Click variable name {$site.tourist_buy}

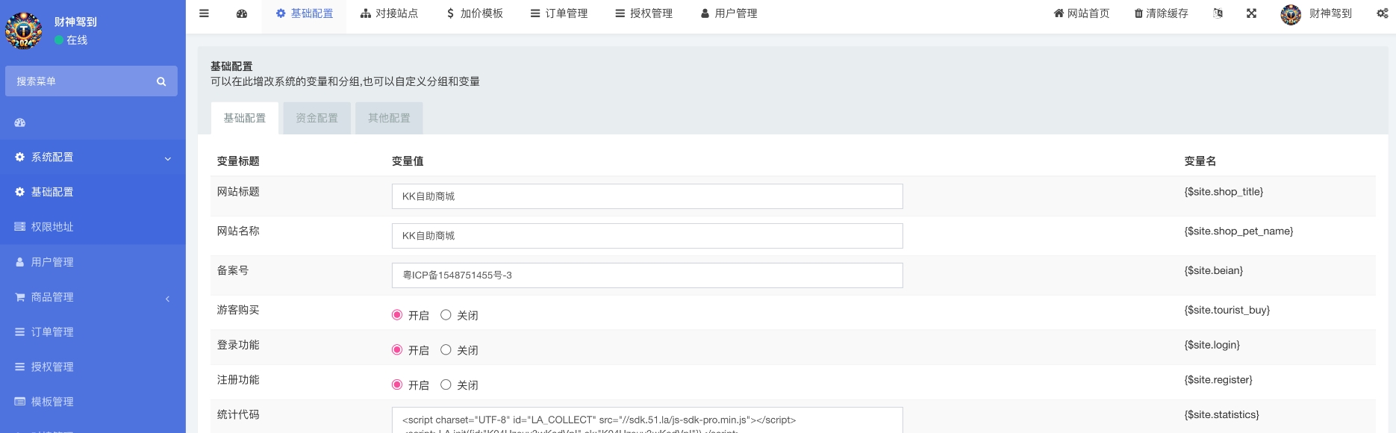click(1227, 311)
